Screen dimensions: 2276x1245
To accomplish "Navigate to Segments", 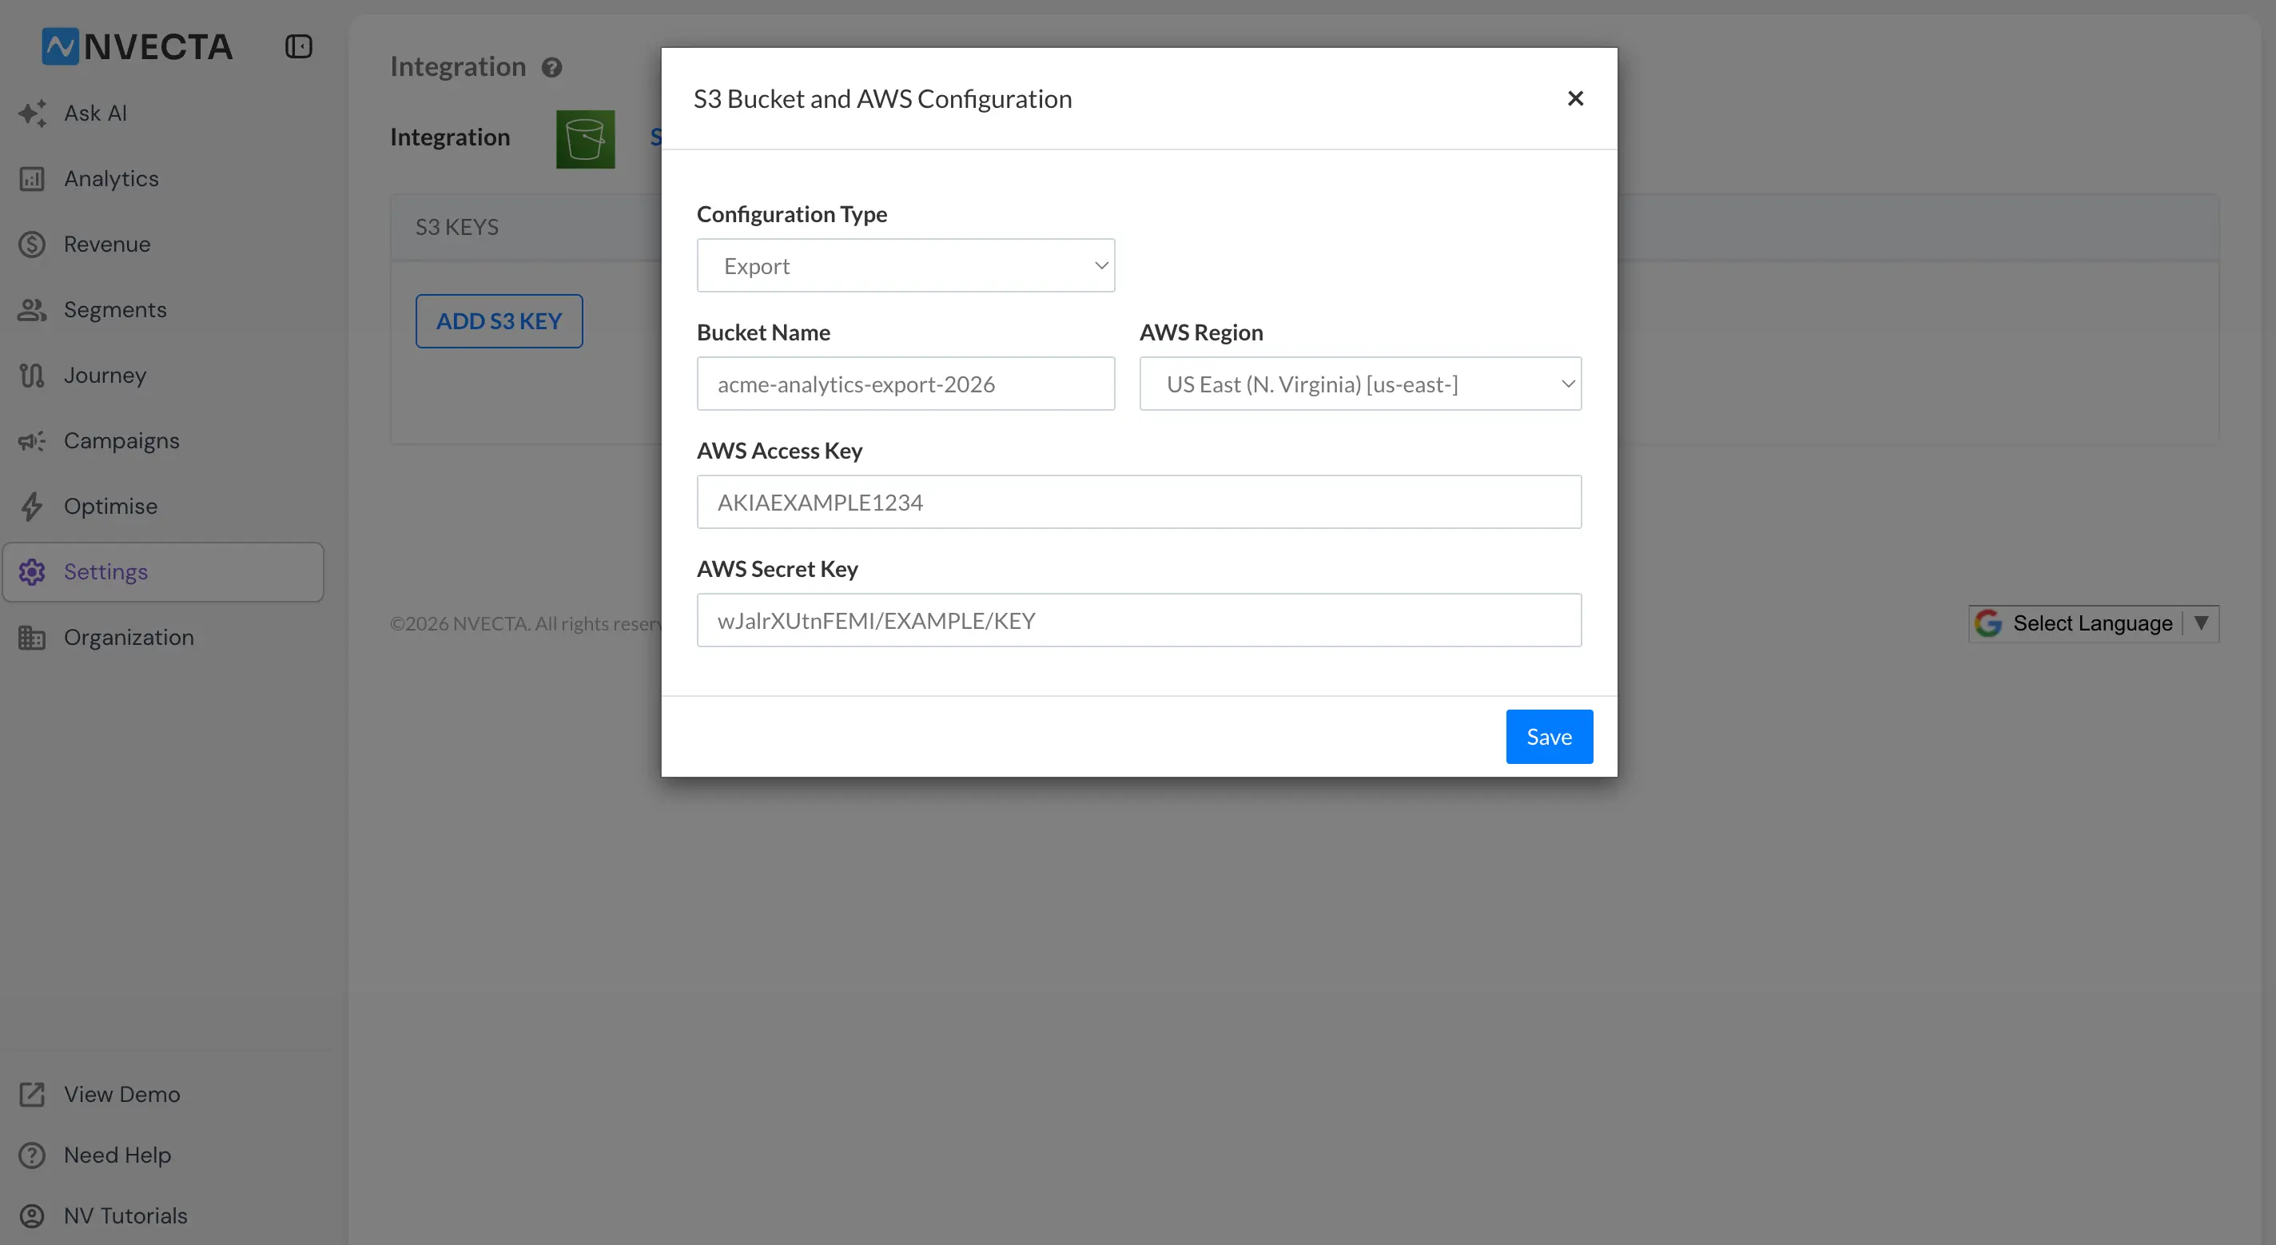I will (115, 309).
